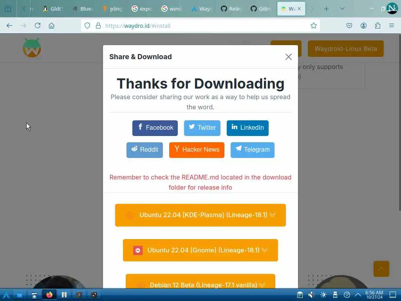Share via Telegram button

click(x=253, y=150)
